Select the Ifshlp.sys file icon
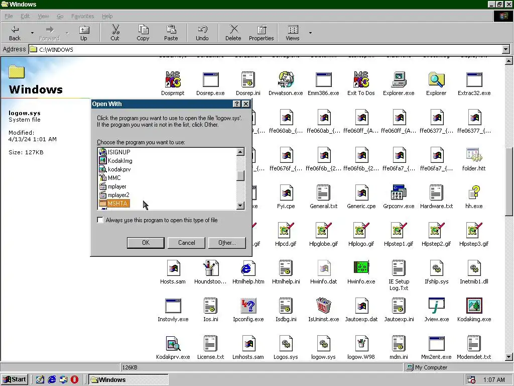 (436, 268)
